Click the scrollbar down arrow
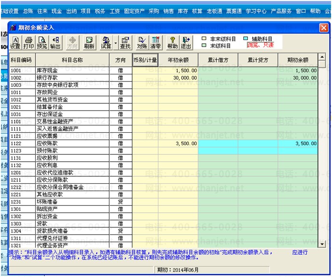Viewport: 332px width, 277px height. click(322, 244)
